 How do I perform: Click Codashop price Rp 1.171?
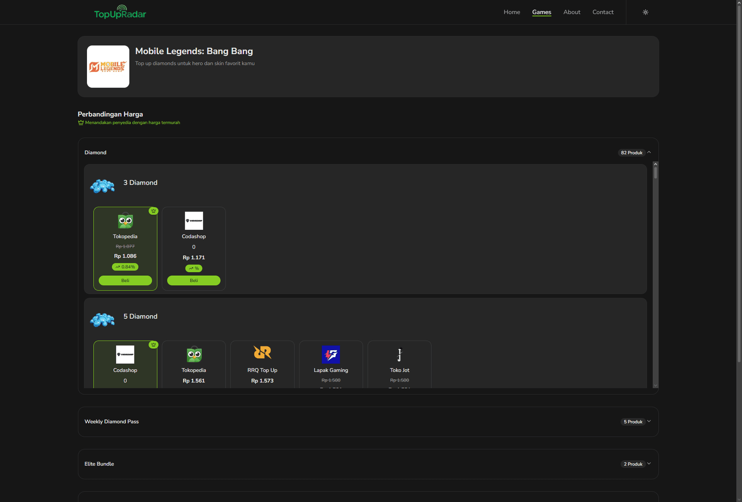click(194, 258)
